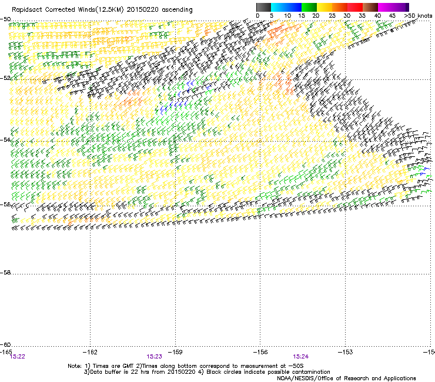
Task: Click the legend number 10
Action: pyautogui.click(x=287, y=16)
